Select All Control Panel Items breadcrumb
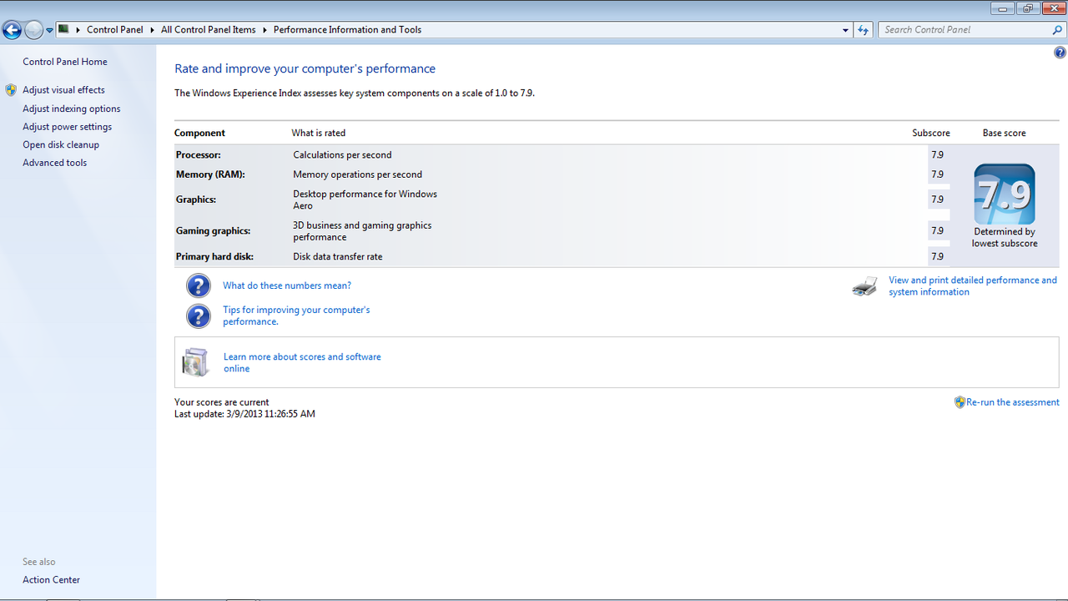1068x601 pixels. click(209, 30)
